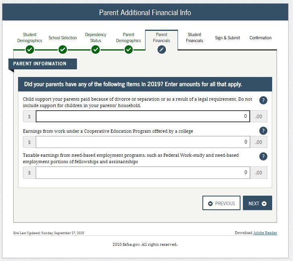Open help for Cooperative Education Program earnings
The width and height of the screenshot is (293, 261).
click(x=263, y=131)
